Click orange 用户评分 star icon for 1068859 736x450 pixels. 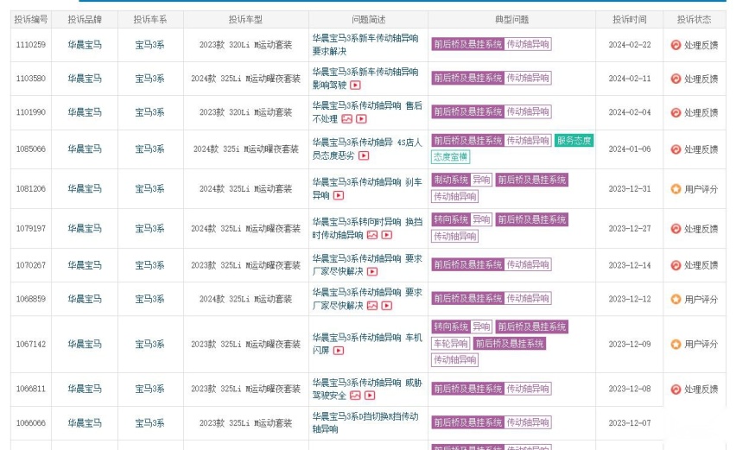[676, 299]
